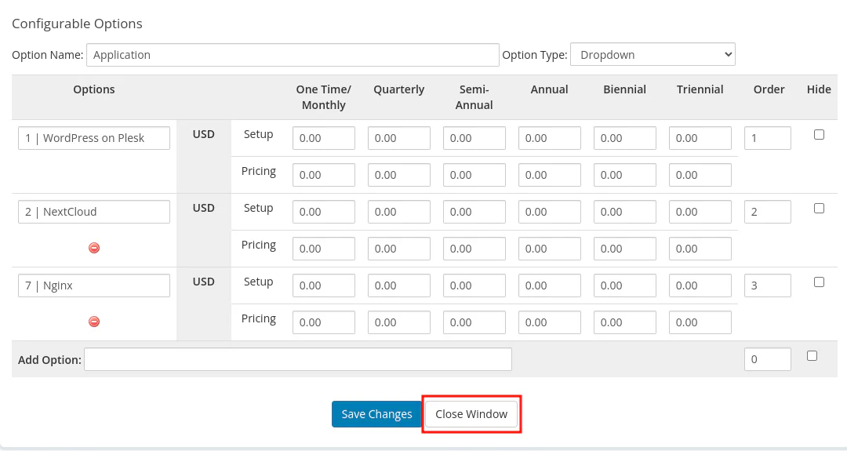Click Save Changes button
Screen dimensions: 847x451
click(376, 414)
